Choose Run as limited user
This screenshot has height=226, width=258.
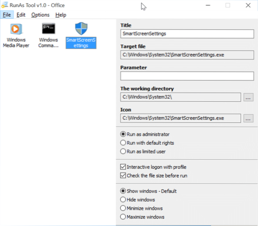tap(123, 151)
